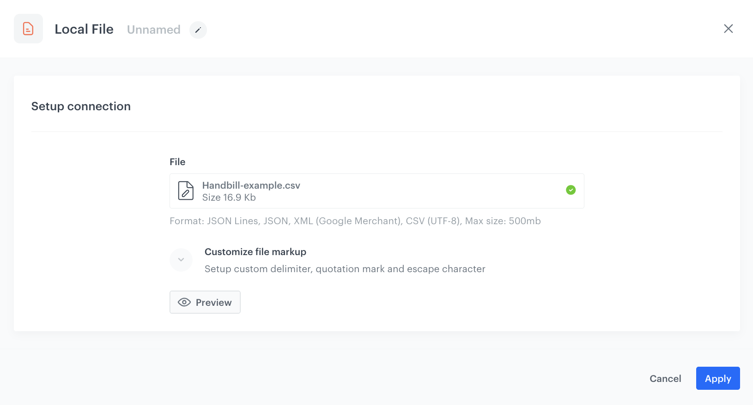Screen dimensions: 753x405
Task: Click the orange file icon in the header
Action: click(x=28, y=29)
